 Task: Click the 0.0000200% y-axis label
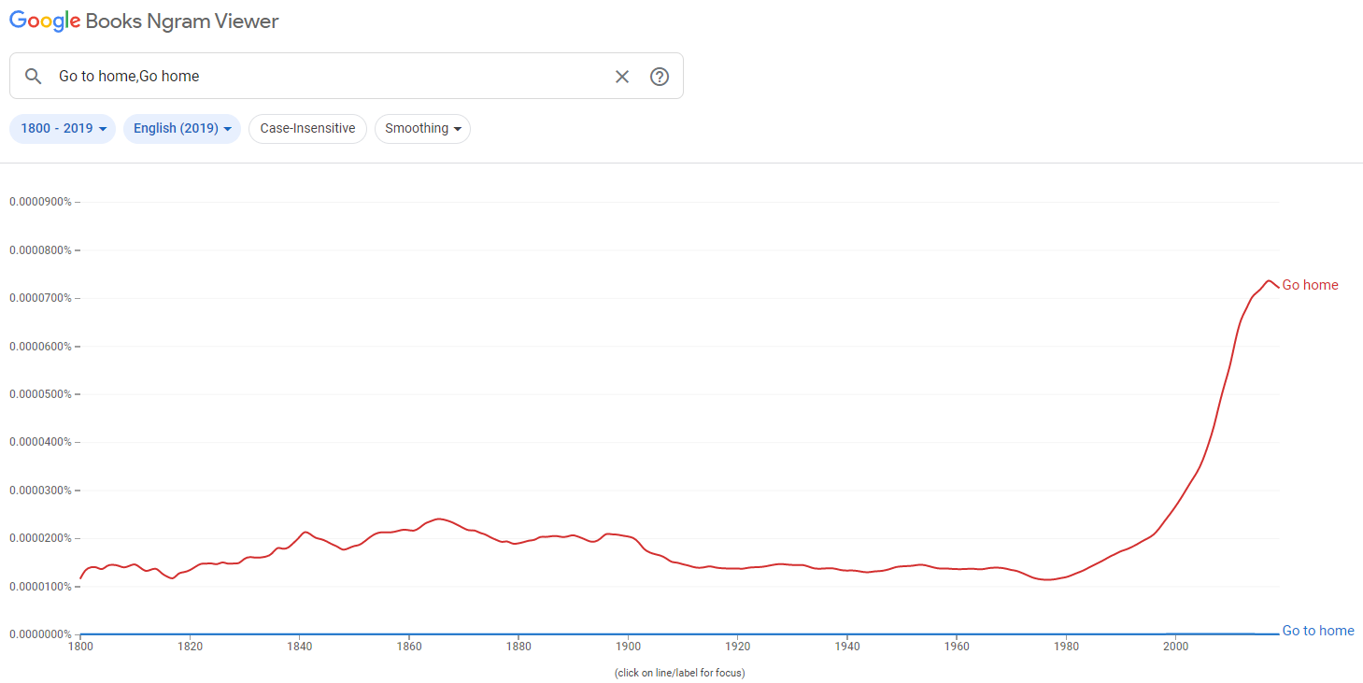coord(40,538)
